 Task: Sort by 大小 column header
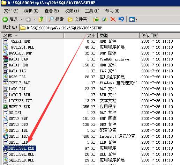point(81,35)
